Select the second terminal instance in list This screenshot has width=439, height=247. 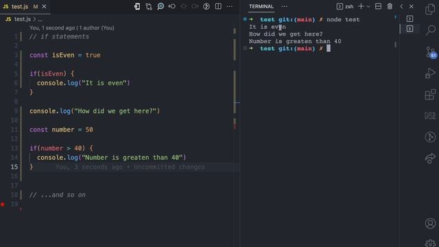tap(410, 29)
